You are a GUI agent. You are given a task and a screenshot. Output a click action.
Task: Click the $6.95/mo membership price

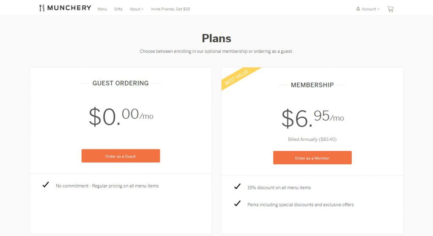[312, 118]
